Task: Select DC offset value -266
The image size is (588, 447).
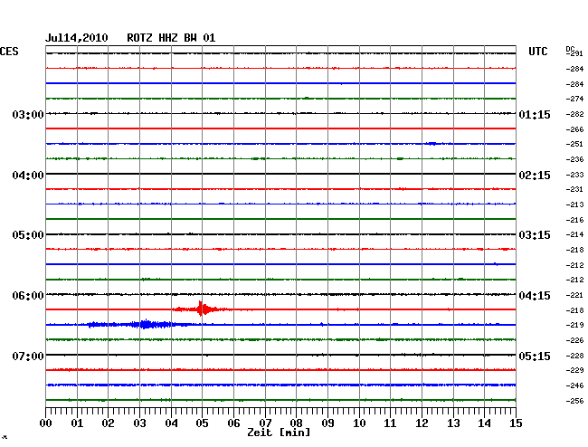Action: coord(574,129)
